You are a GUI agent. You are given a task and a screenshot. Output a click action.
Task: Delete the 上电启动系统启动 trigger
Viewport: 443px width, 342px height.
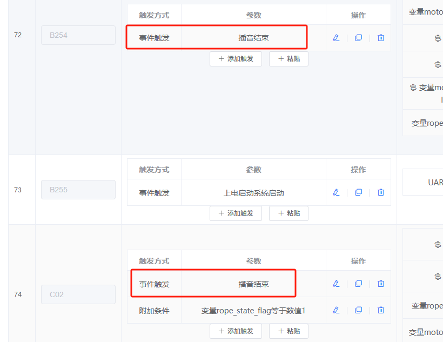(x=380, y=192)
